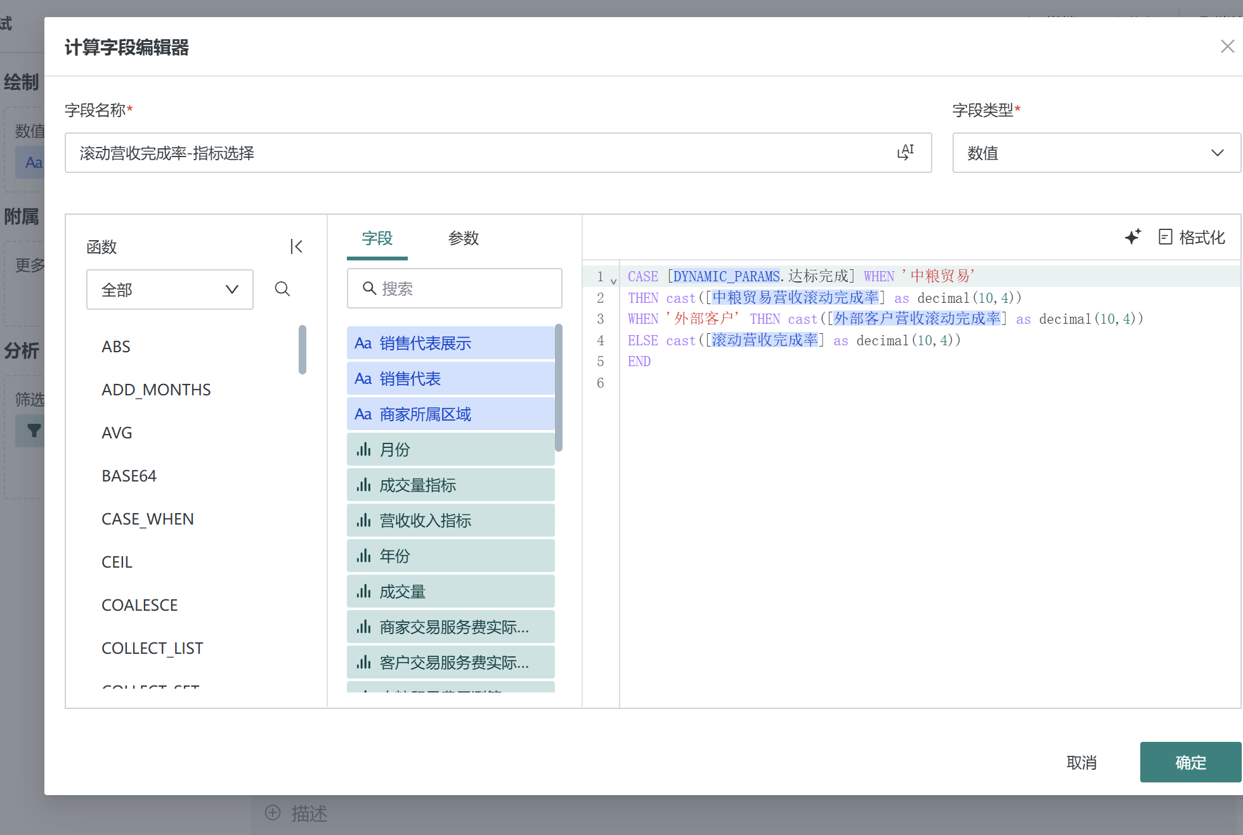The width and height of the screenshot is (1243, 835).
Task: Click the 取消 button to cancel
Action: (x=1082, y=762)
